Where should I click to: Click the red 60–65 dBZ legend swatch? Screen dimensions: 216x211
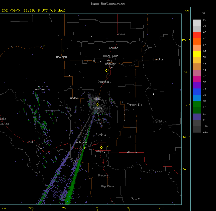(x=197, y=35)
